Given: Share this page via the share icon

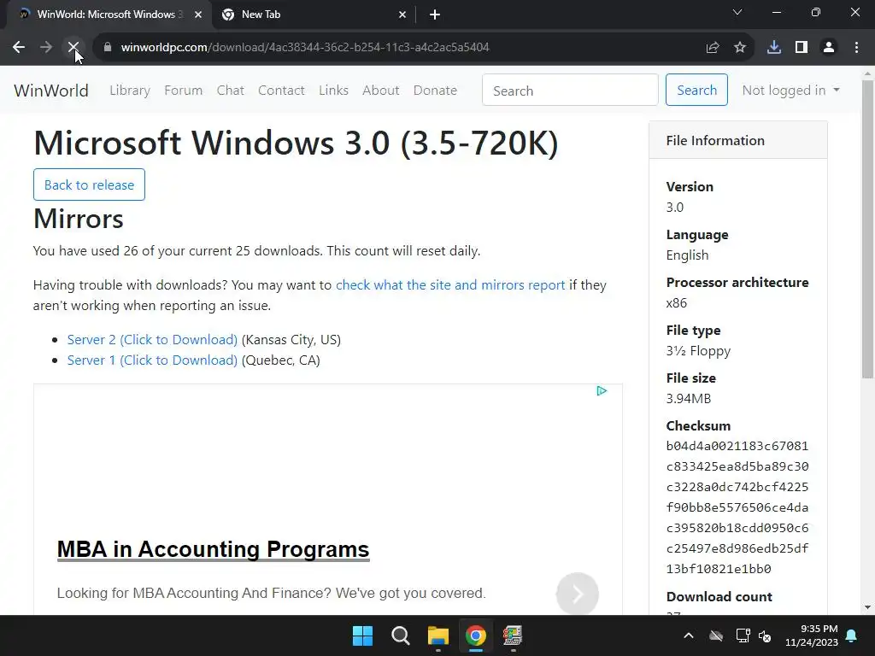Looking at the screenshot, I should [713, 48].
